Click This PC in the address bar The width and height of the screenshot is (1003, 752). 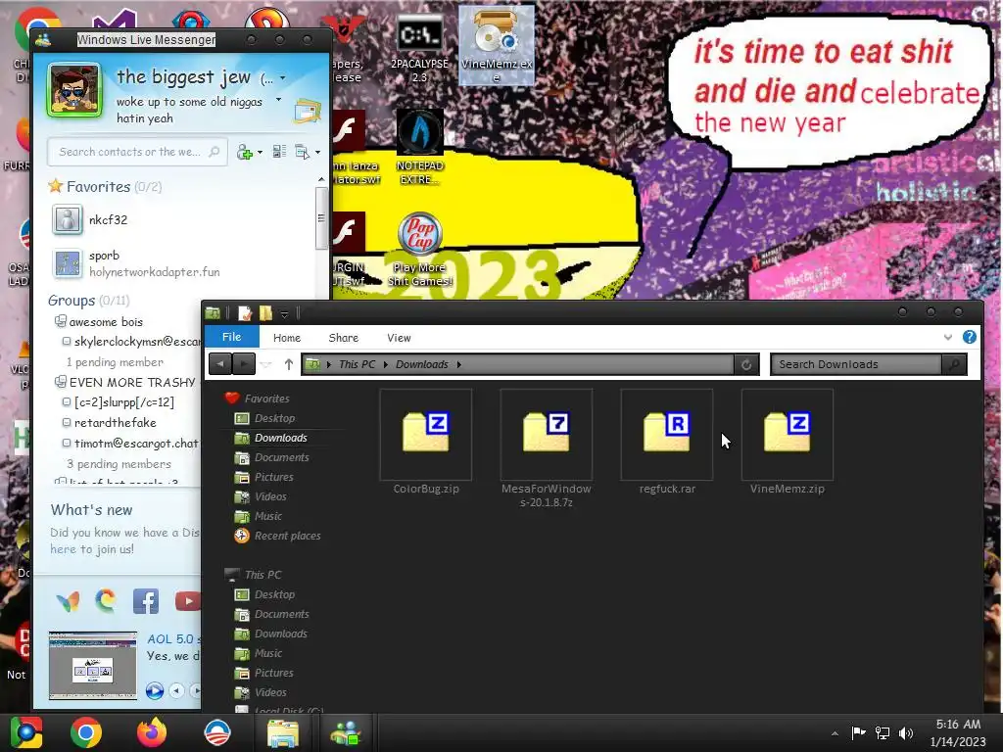click(x=357, y=364)
